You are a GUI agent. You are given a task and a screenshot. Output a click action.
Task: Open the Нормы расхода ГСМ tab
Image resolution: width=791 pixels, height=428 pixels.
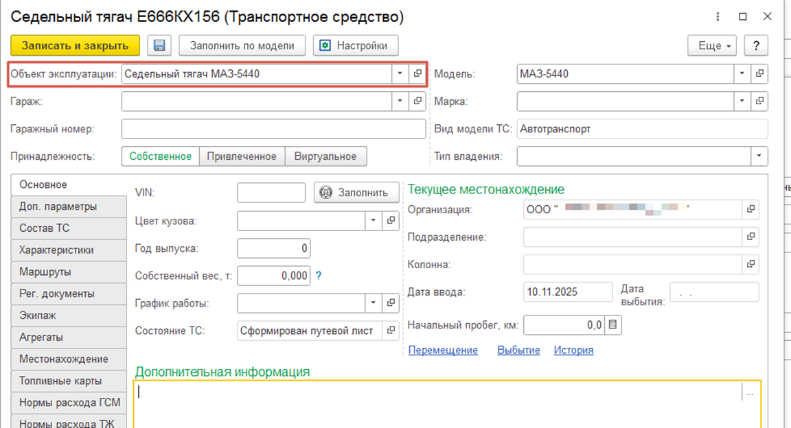point(69,403)
